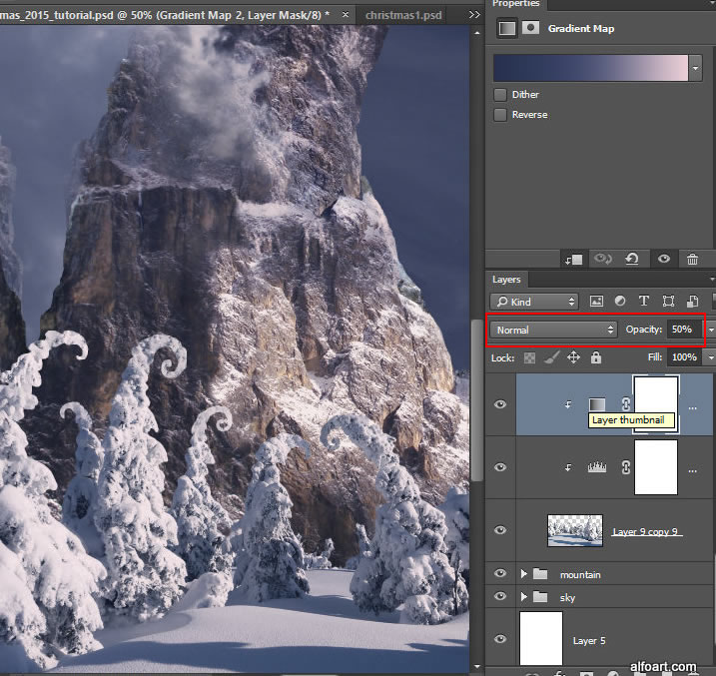Filter layers by type (T) icon

click(x=643, y=302)
